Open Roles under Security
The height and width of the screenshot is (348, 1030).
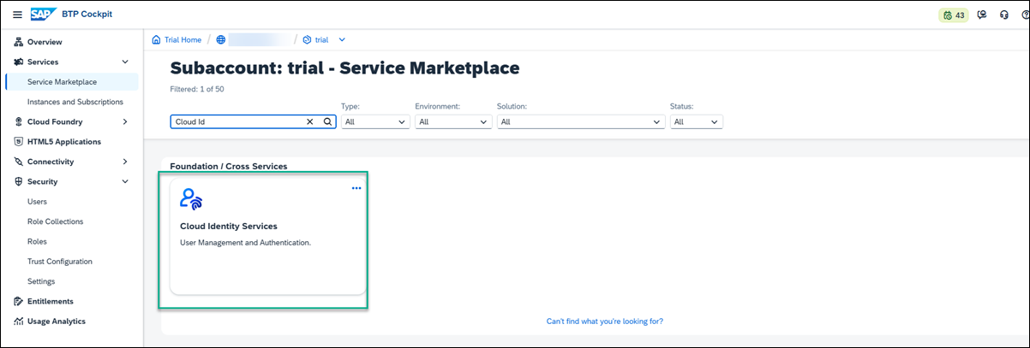[x=37, y=241]
